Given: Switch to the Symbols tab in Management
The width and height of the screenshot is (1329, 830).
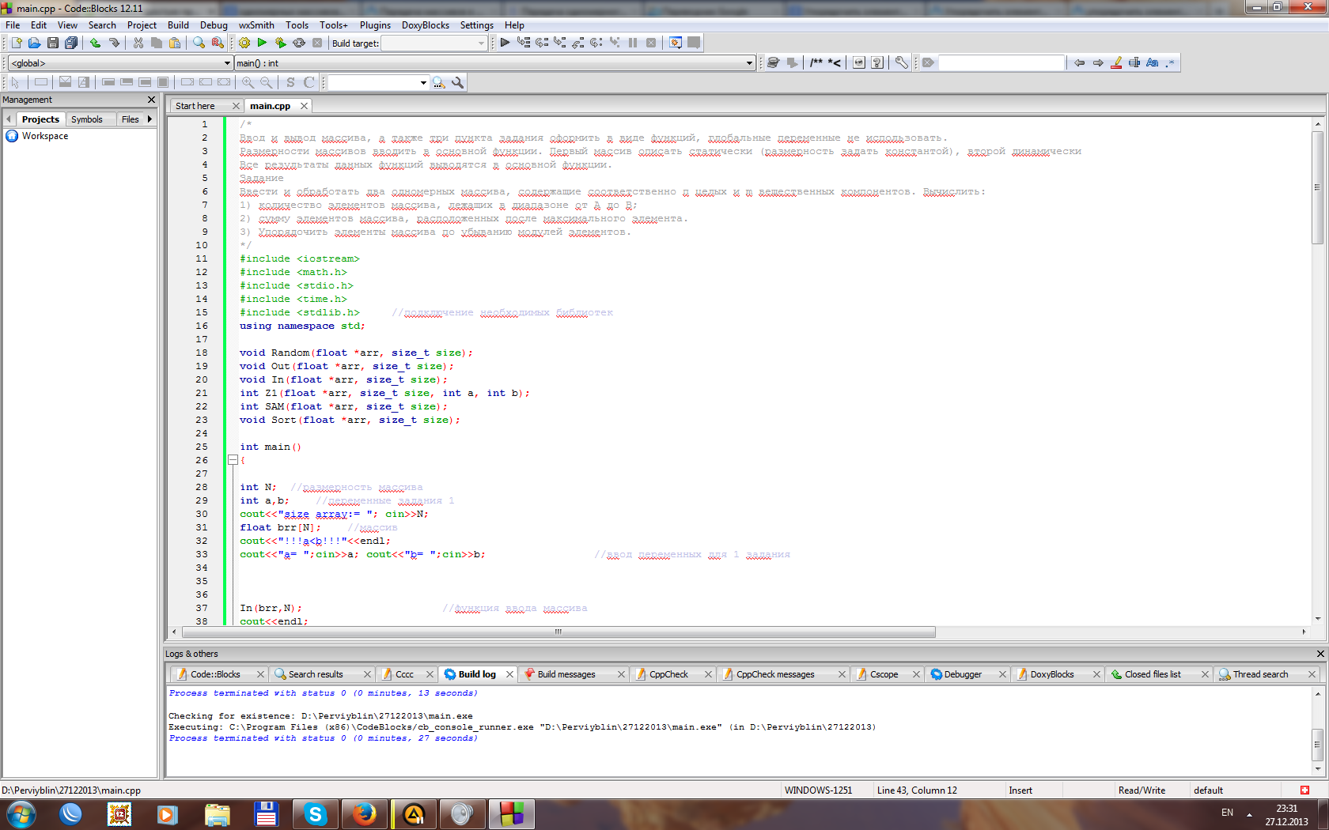Looking at the screenshot, I should pyautogui.click(x=87, y=119).
